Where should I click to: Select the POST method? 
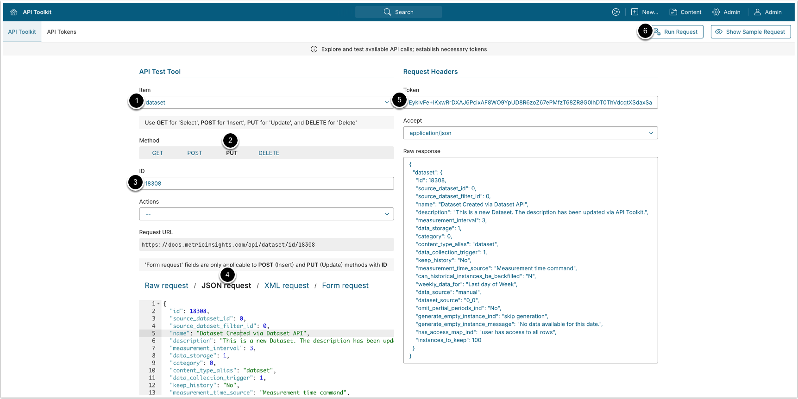click(195, 153)
